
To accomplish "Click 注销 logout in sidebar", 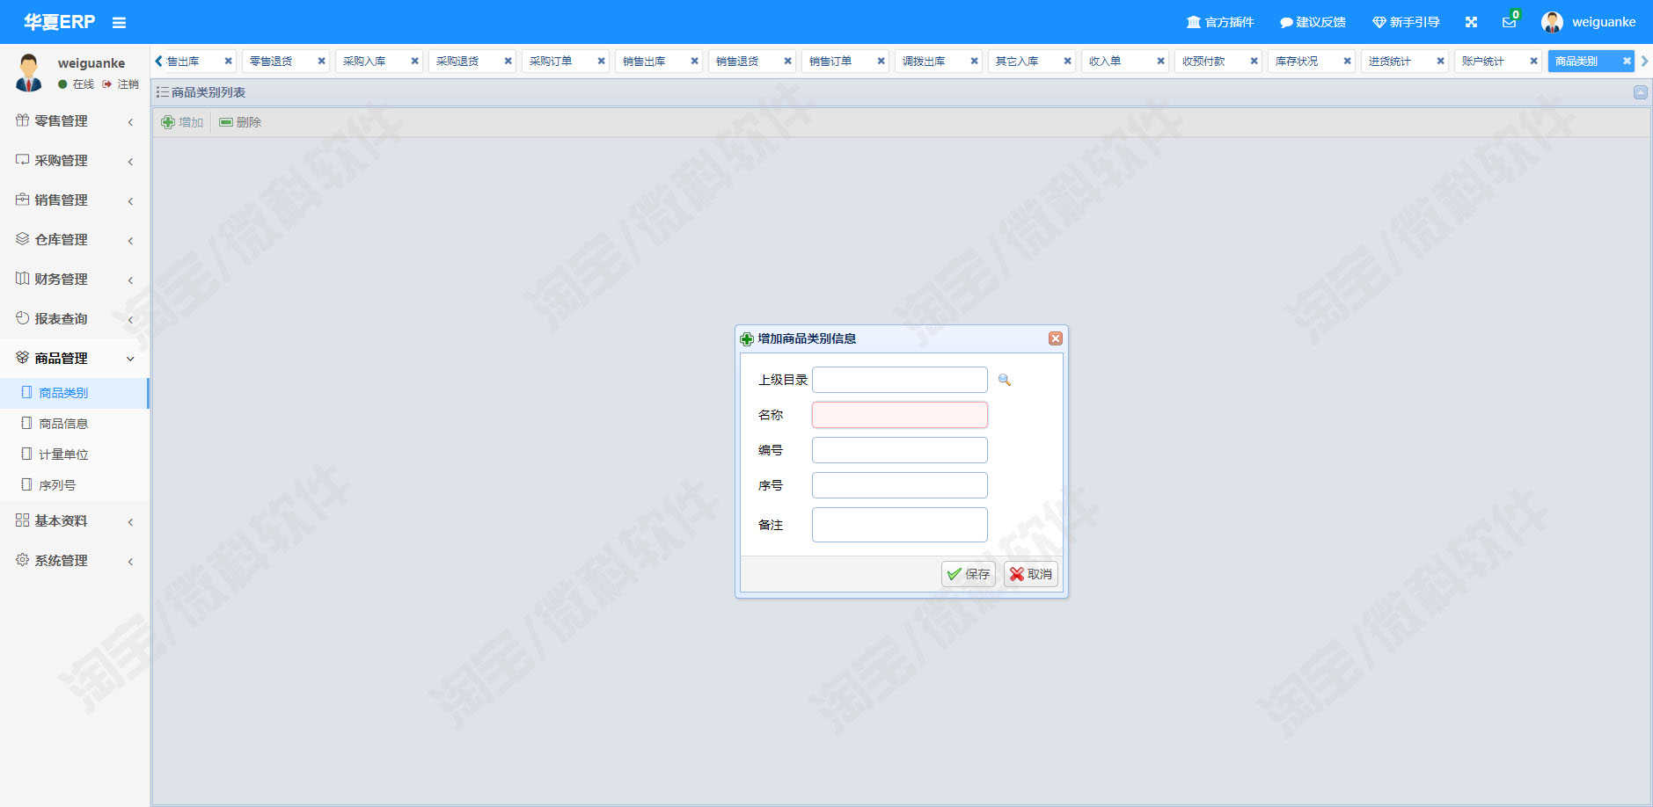I will 121,84.
